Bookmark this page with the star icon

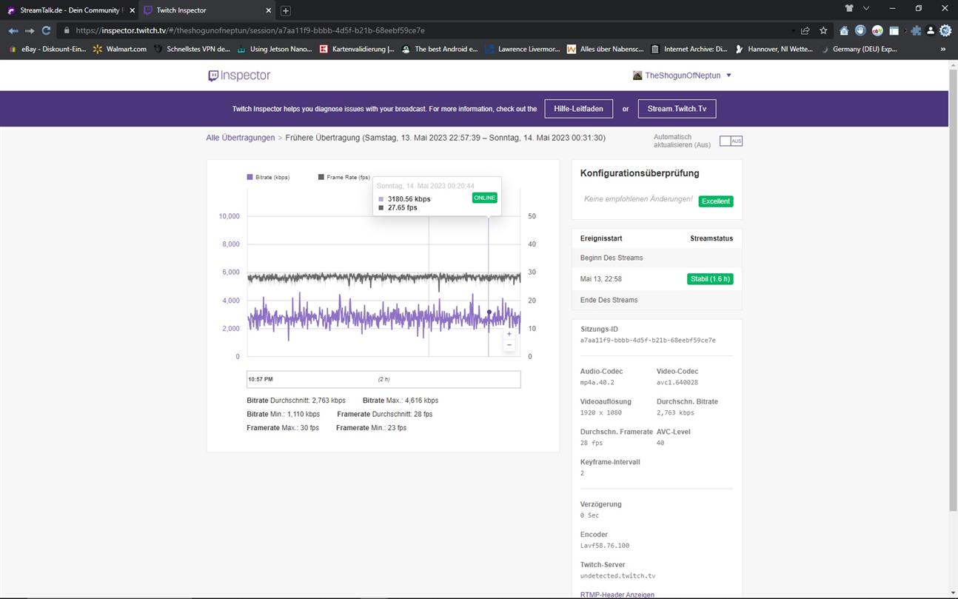tap(823, 30)
